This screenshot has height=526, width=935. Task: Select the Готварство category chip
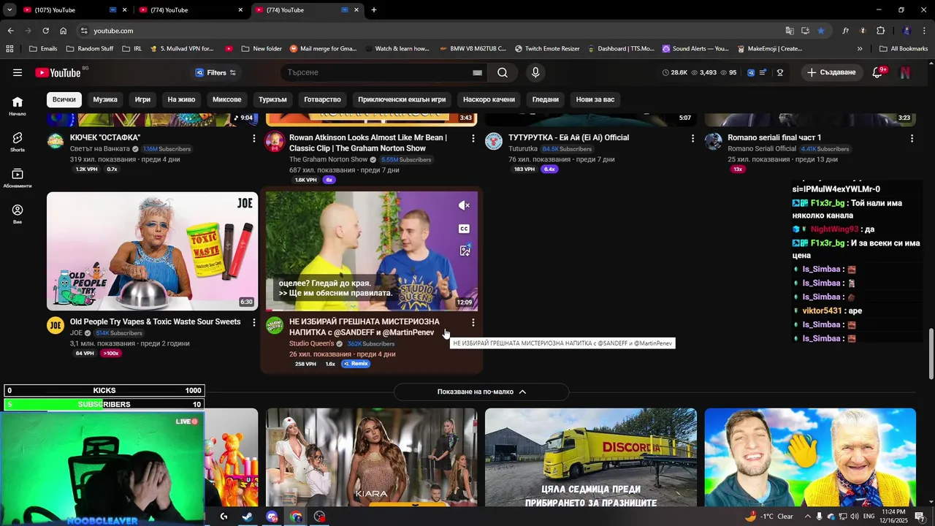point(322,99)
